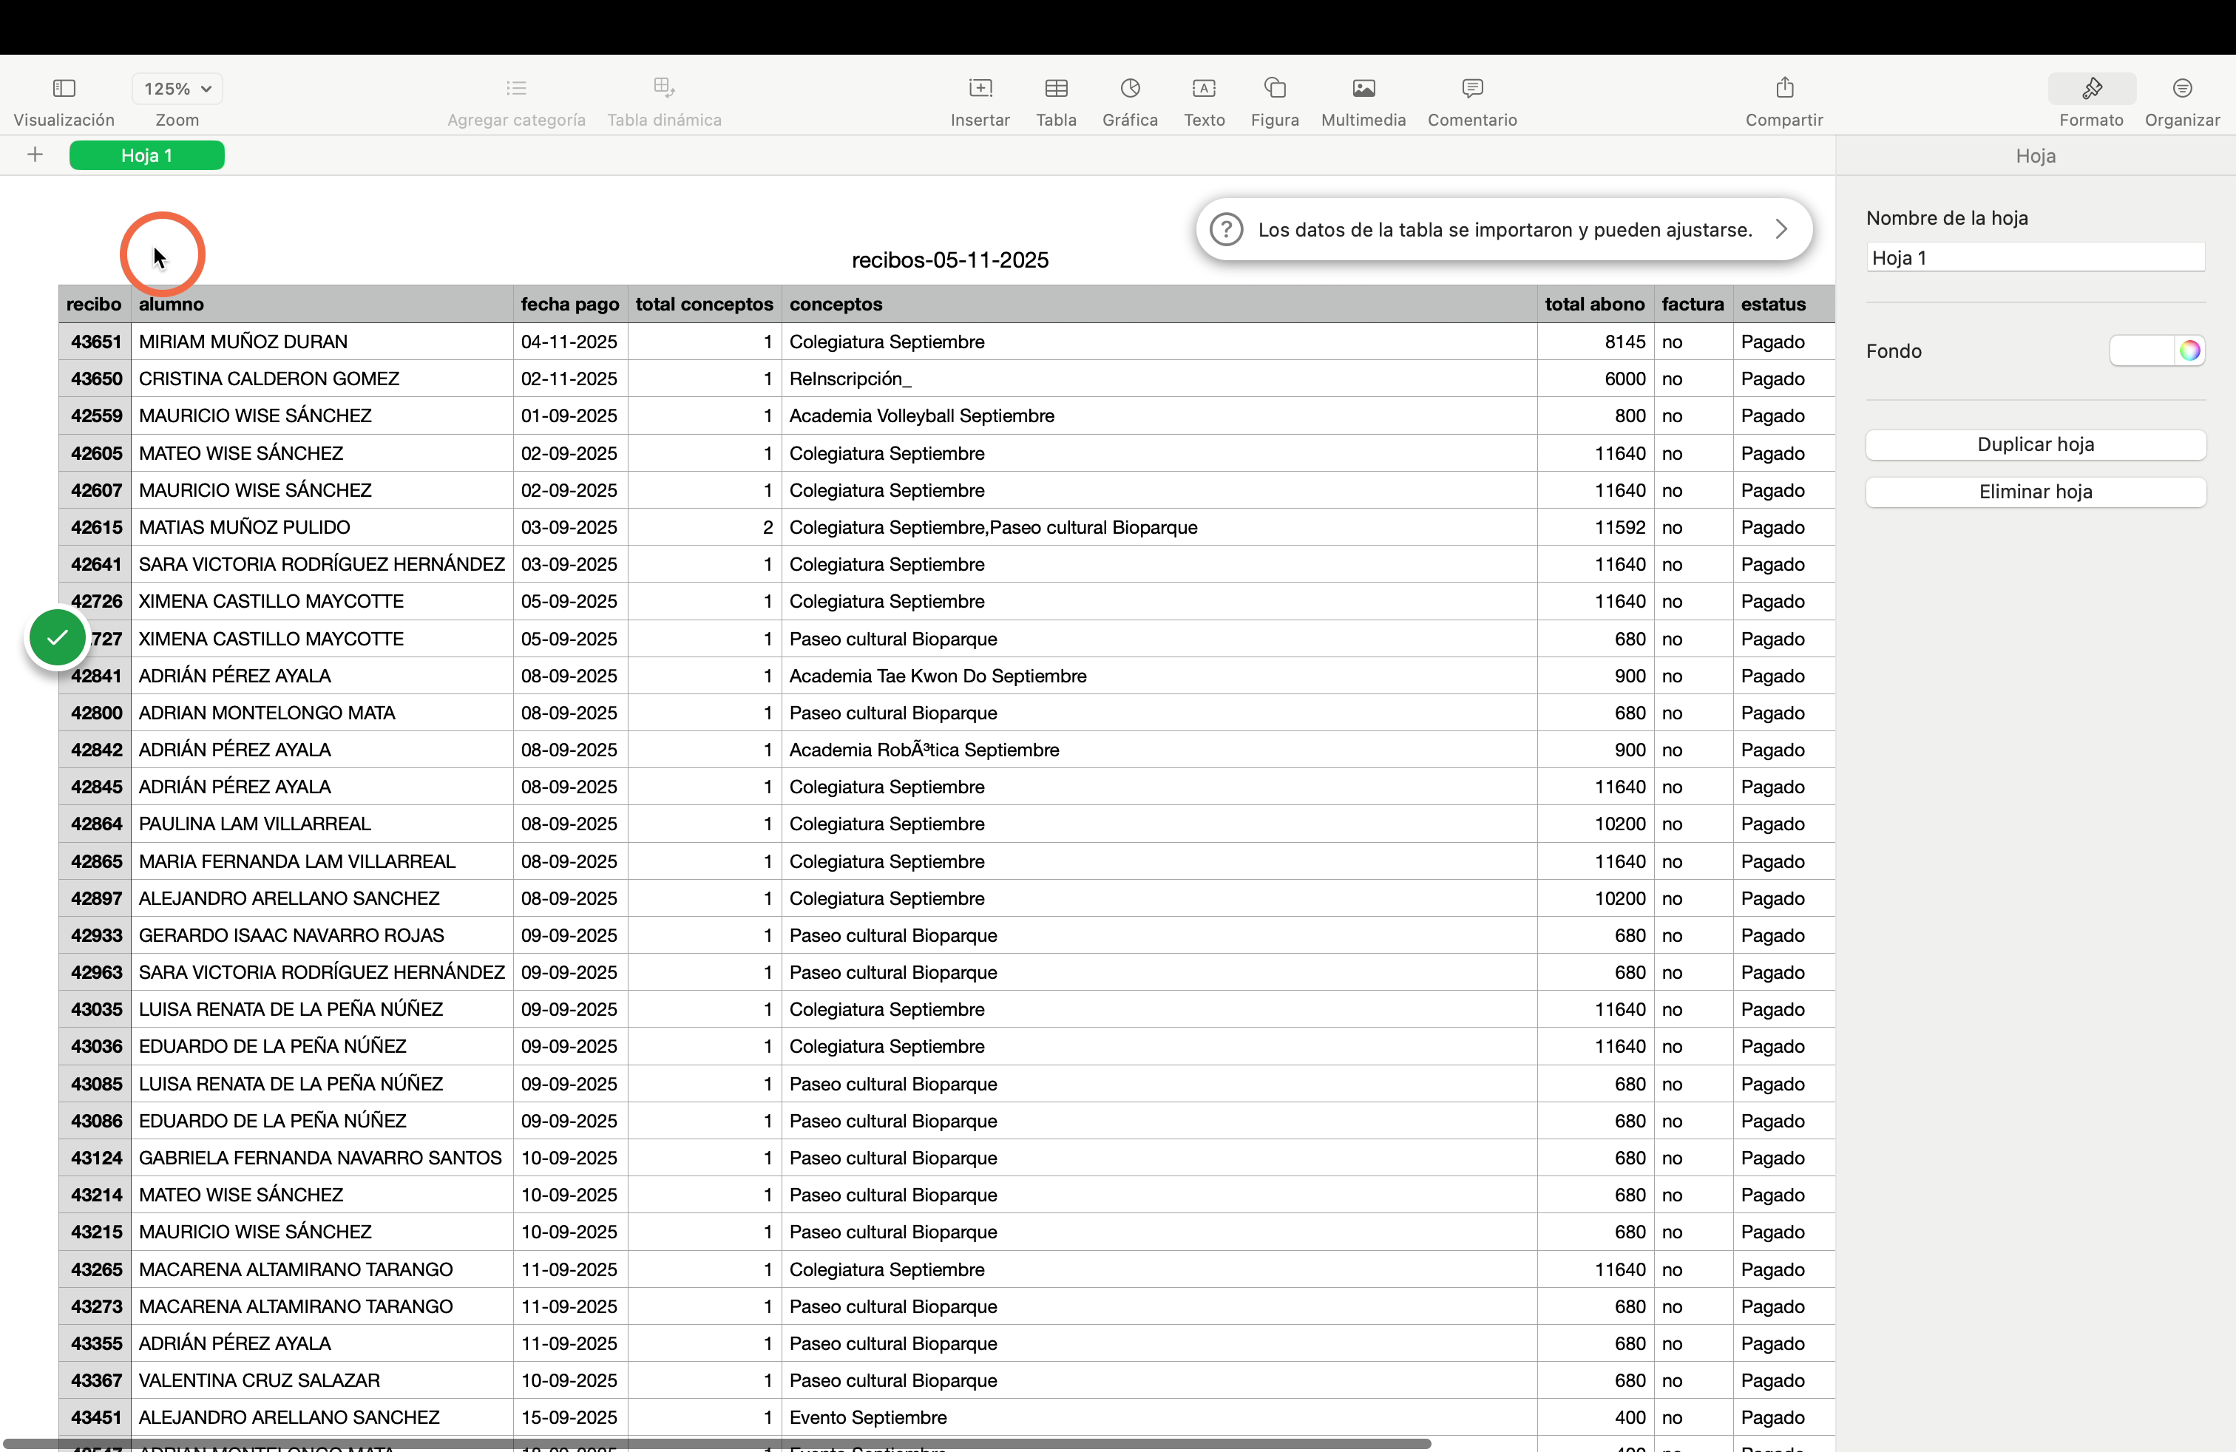Image resolution: width=2236 pixels, height=1452 pixels.
Task: Select recibo cell 43651
Action: tap(95, 342)
